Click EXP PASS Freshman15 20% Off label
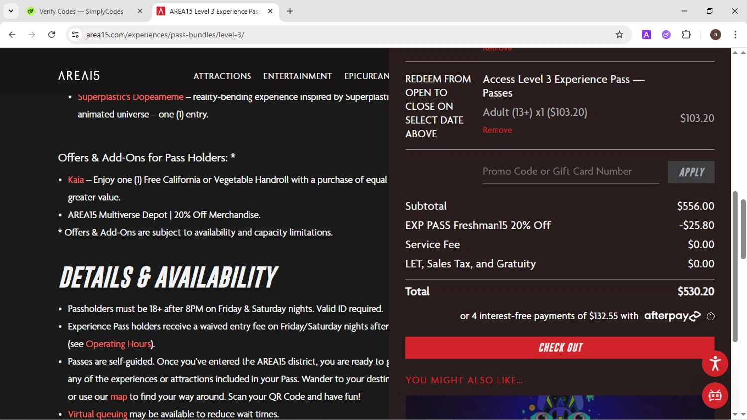 [x=478, y=225]
